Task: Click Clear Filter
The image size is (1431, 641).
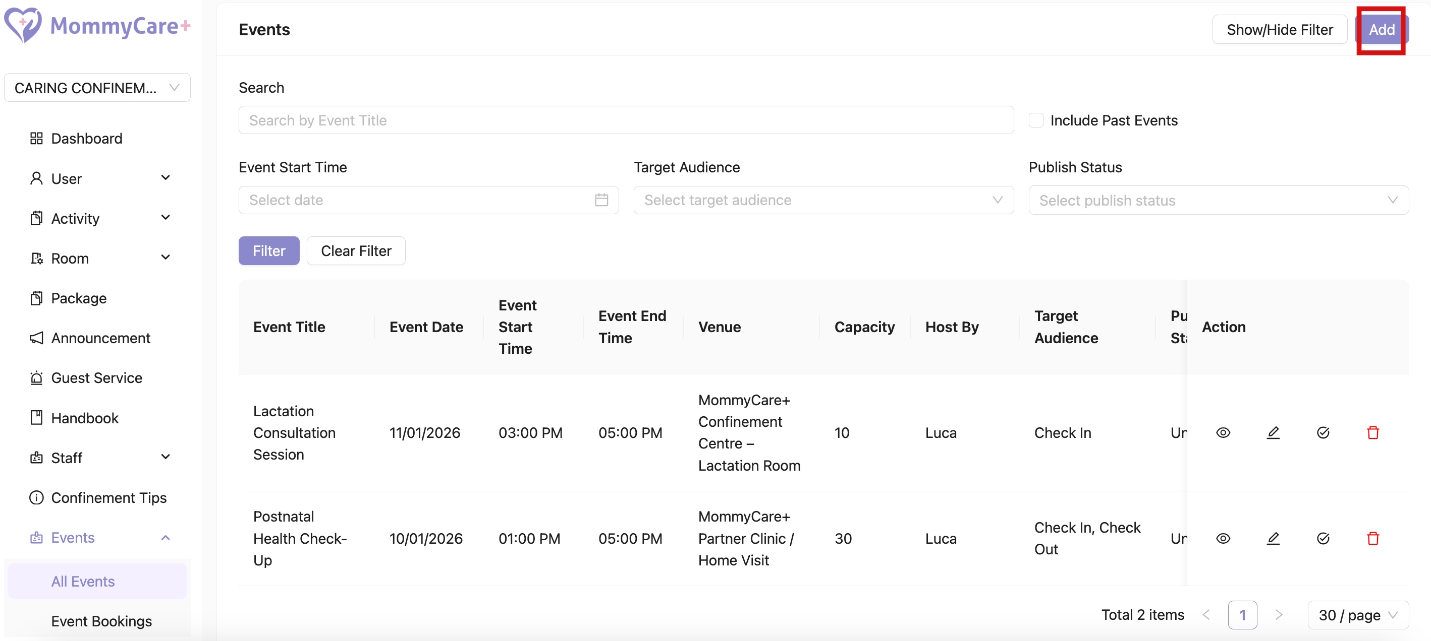Action: pyautogui.click(x=356, y=250)
